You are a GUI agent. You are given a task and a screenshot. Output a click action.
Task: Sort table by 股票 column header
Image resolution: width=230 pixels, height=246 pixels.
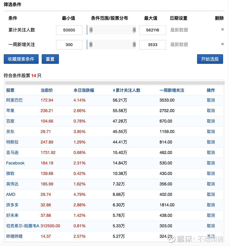coord(10,90)
